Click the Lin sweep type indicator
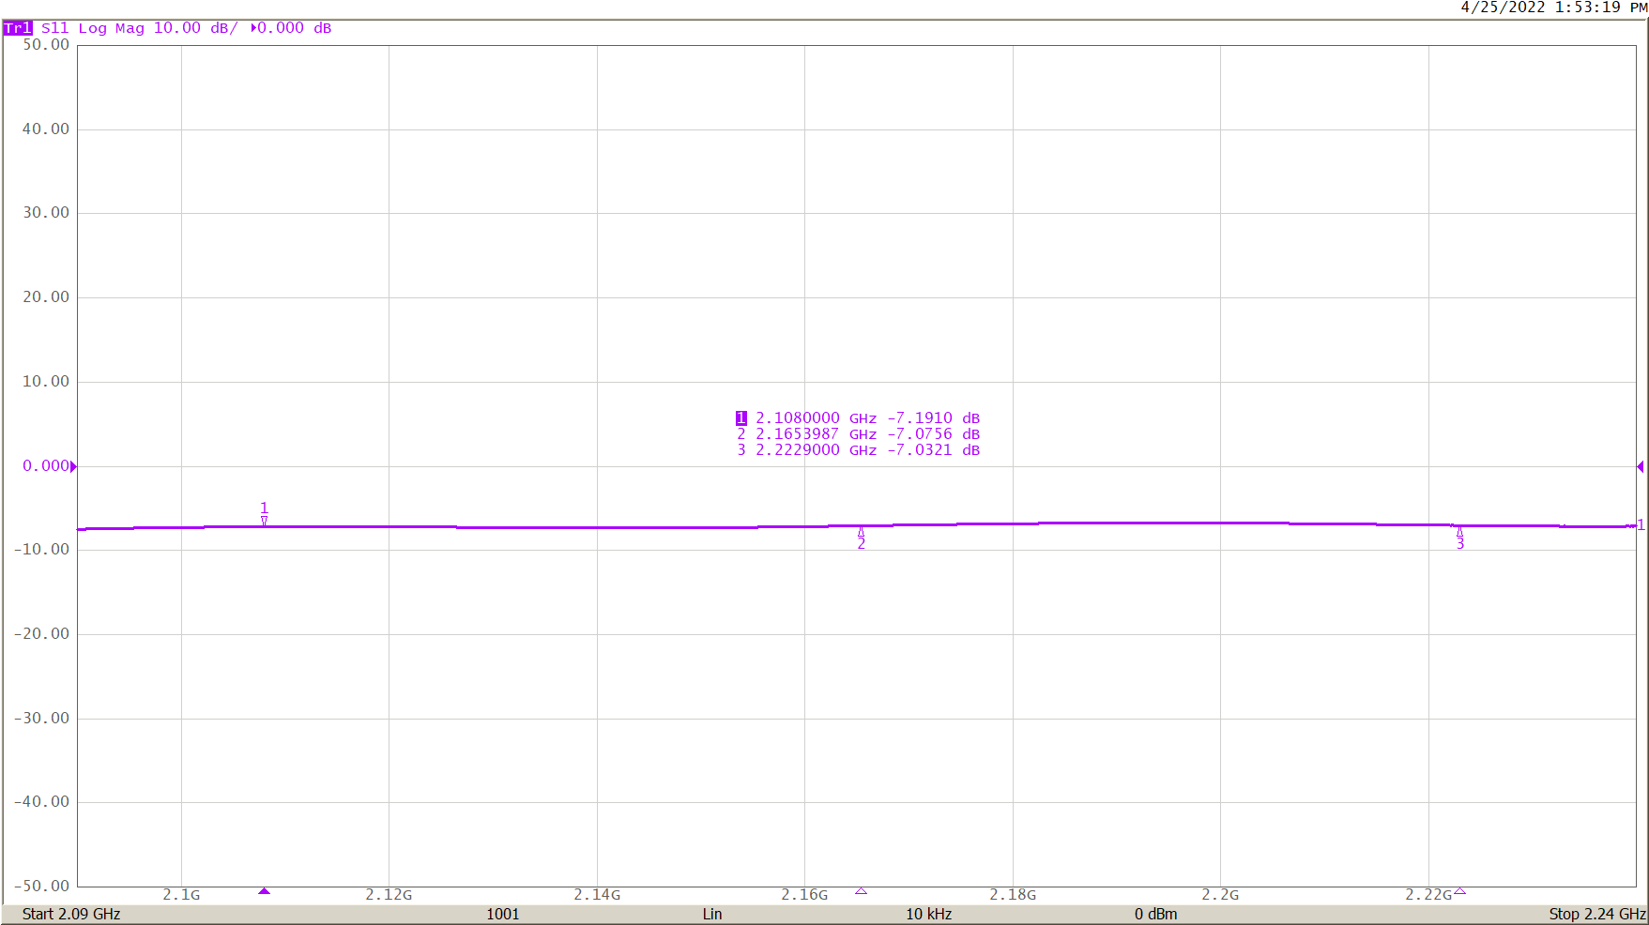 pyautogui.click(x=712, y=913)
